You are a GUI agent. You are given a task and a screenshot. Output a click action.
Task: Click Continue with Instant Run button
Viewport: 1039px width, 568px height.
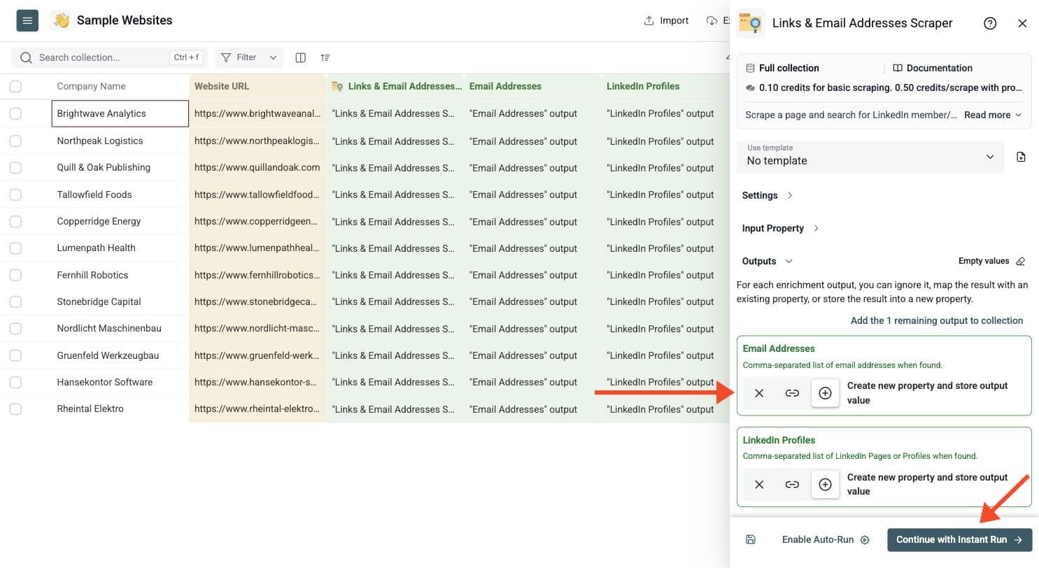959,539
